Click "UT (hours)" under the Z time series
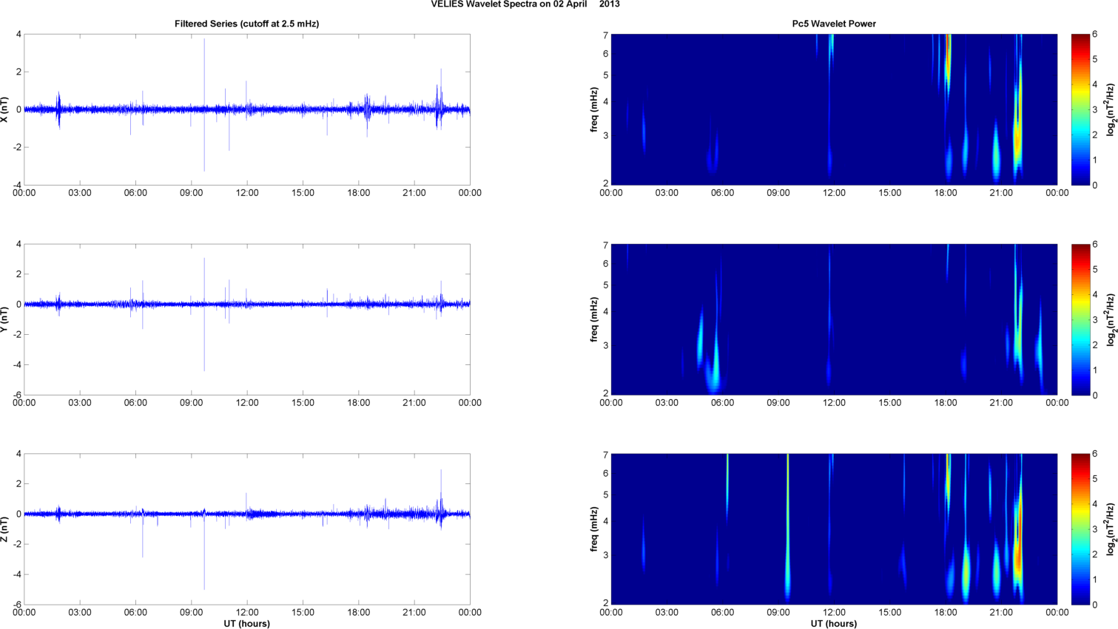 click(x=246, y=623)
